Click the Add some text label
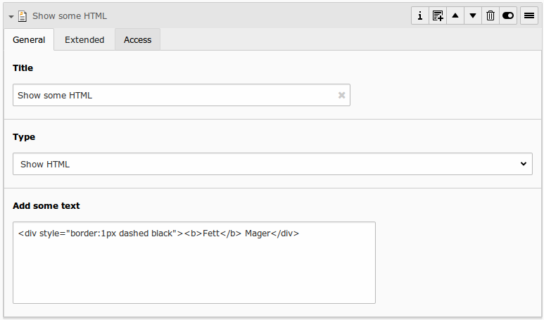 click(x=46, y=206)
